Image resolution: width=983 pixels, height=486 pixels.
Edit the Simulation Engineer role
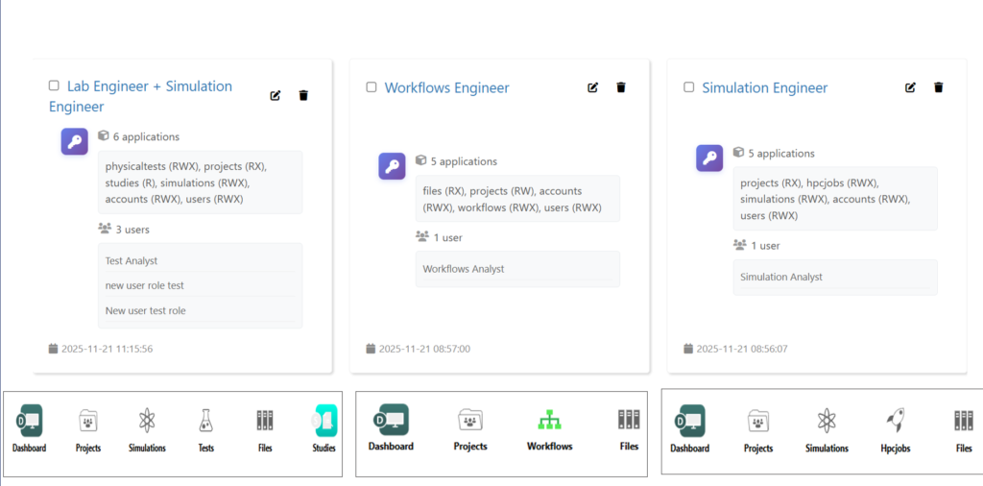(x=910, y=87)
